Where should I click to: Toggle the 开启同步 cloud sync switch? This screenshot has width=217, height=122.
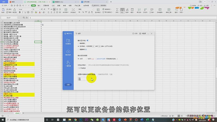(79, 68)
